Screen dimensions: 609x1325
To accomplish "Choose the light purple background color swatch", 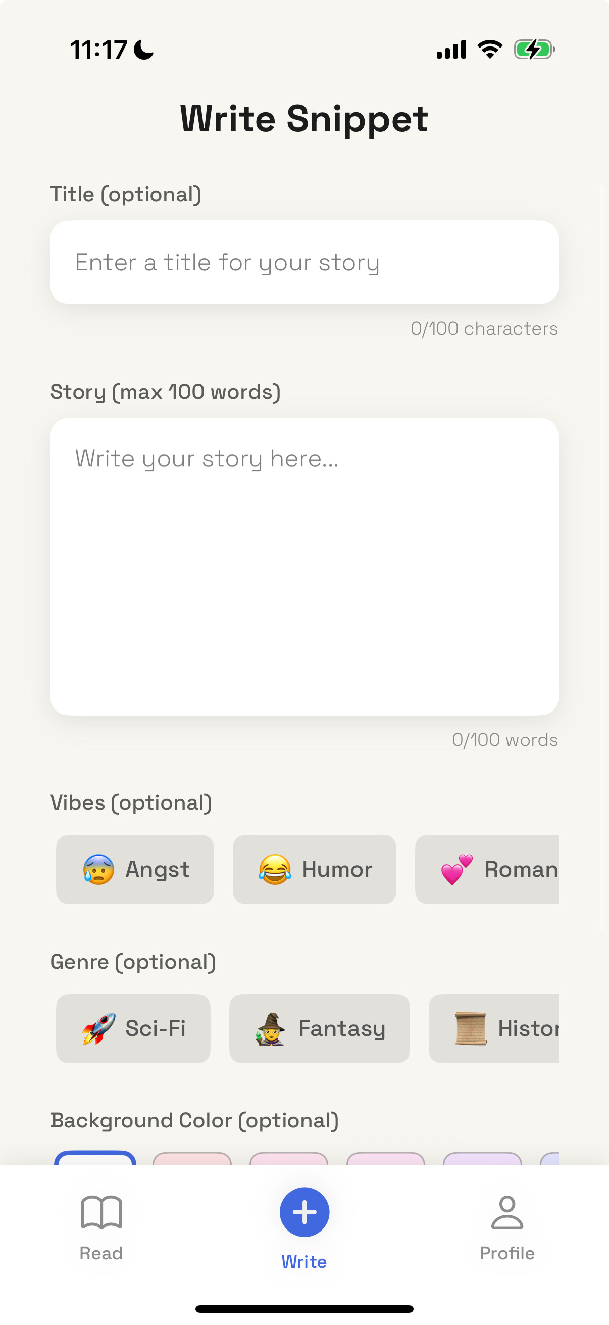I will pyautogui.click(x=482, y=1158).
